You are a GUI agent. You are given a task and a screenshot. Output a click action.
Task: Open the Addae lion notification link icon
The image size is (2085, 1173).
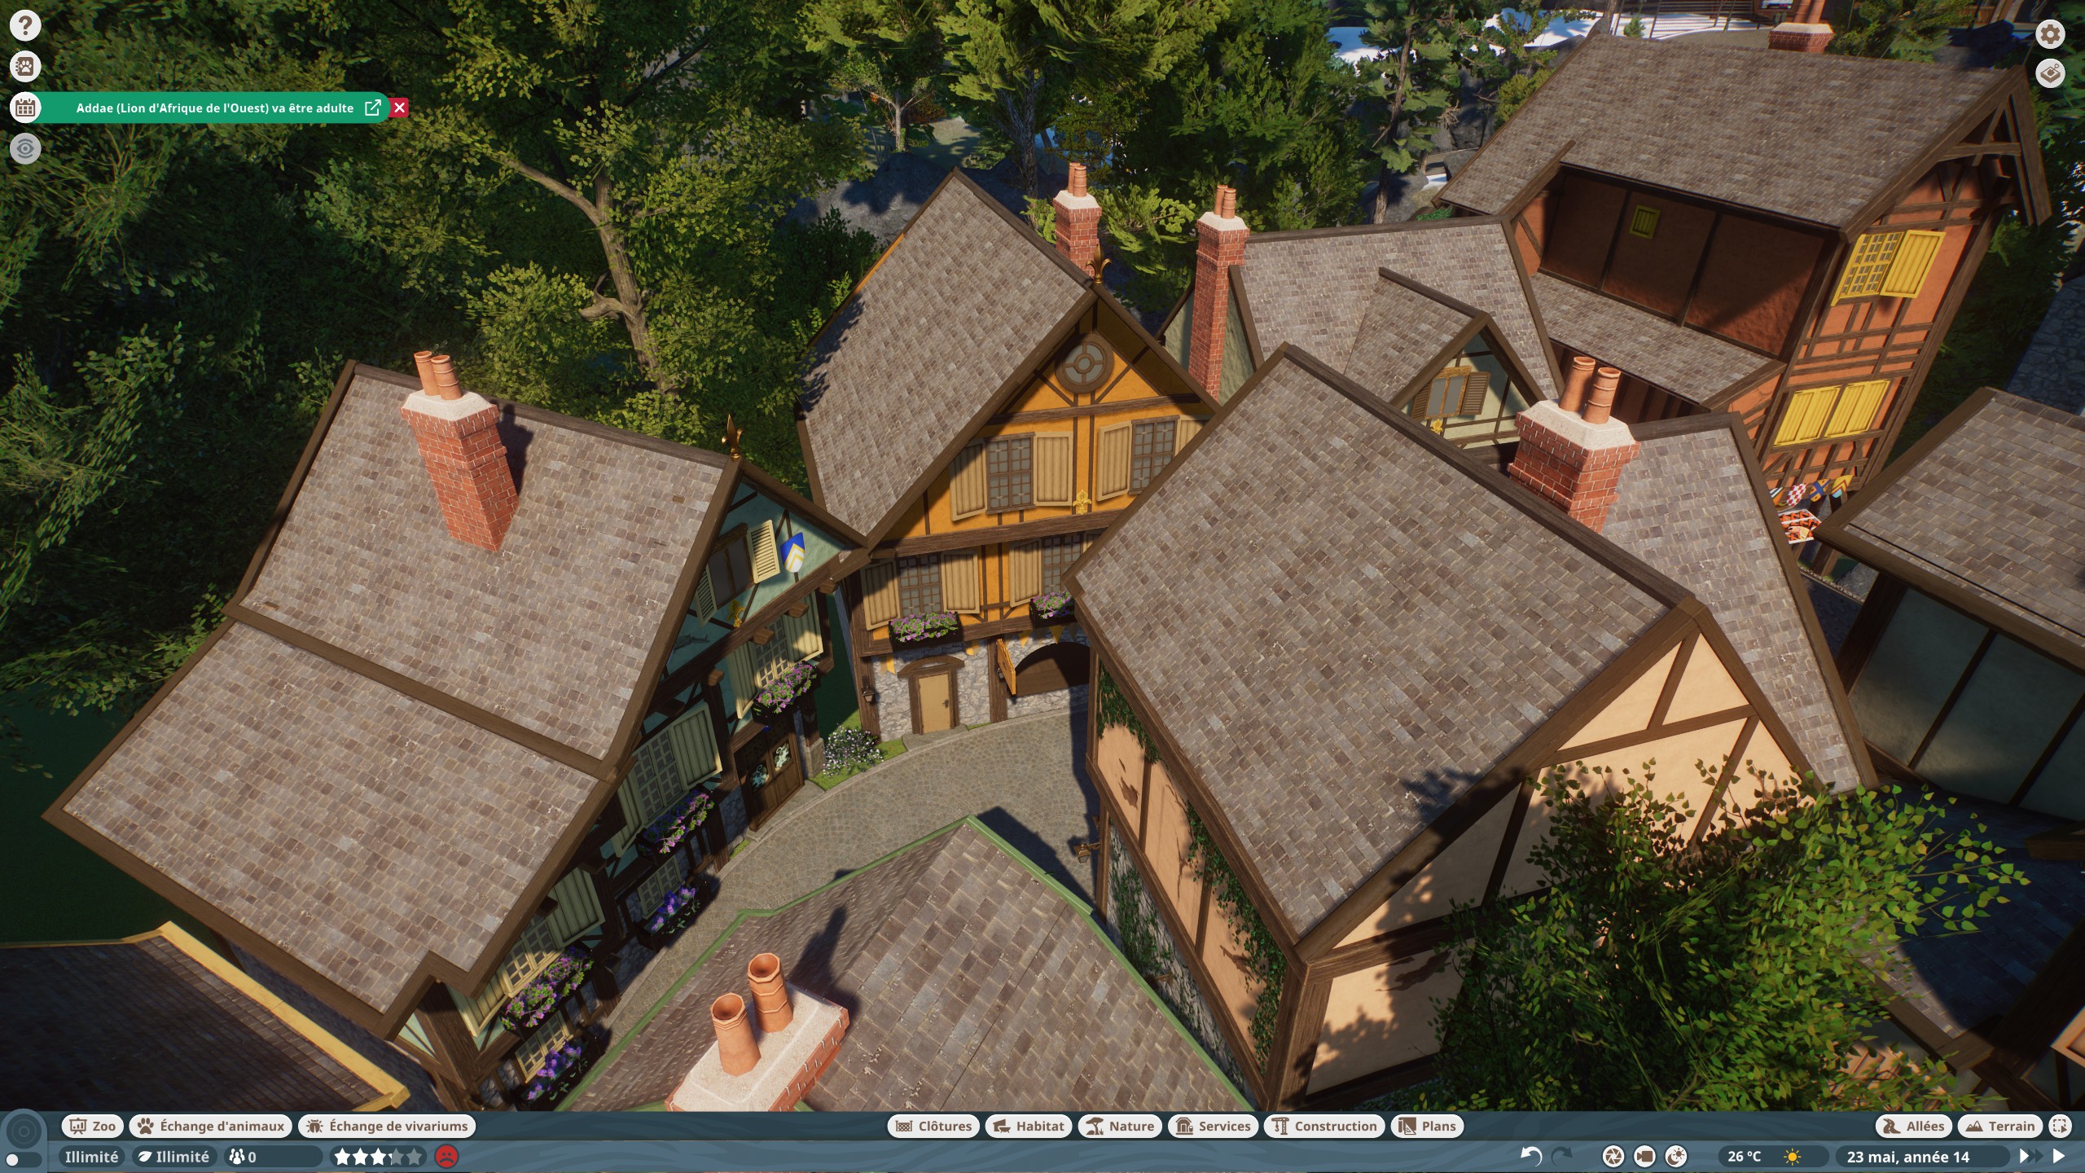click(x=373, y=108)
